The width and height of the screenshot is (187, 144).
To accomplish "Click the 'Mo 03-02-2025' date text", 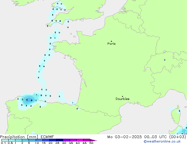I will coord(124,137).
